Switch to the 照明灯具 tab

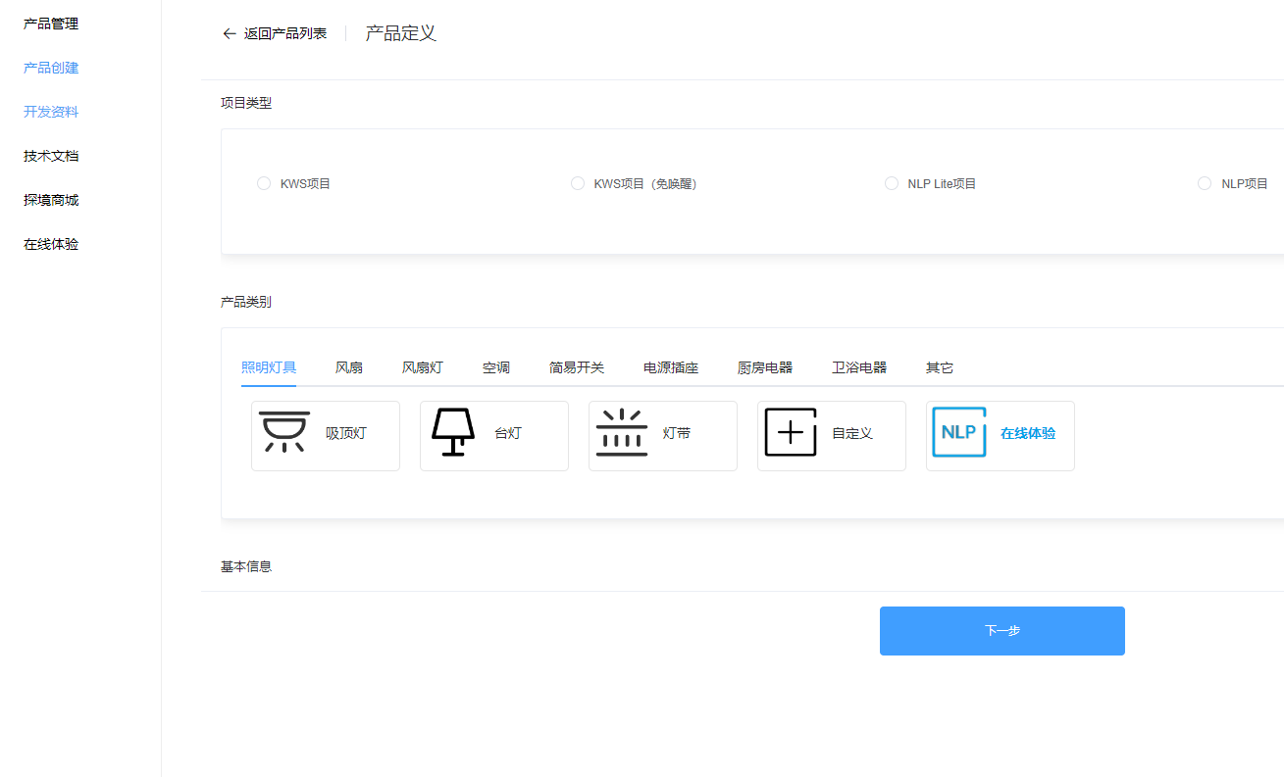tap(269, 367)
